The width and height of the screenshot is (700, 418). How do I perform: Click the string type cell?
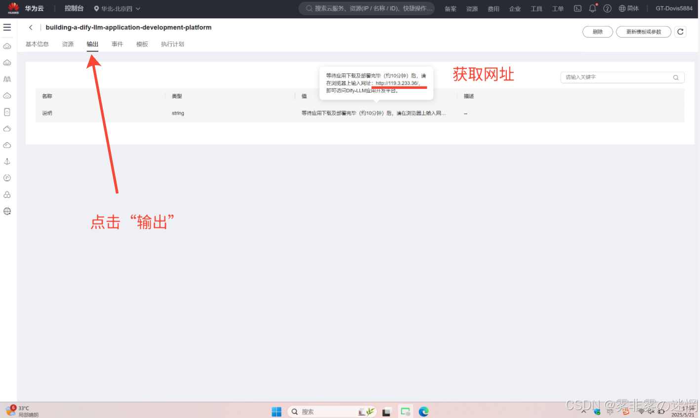(x=178, y=113)
